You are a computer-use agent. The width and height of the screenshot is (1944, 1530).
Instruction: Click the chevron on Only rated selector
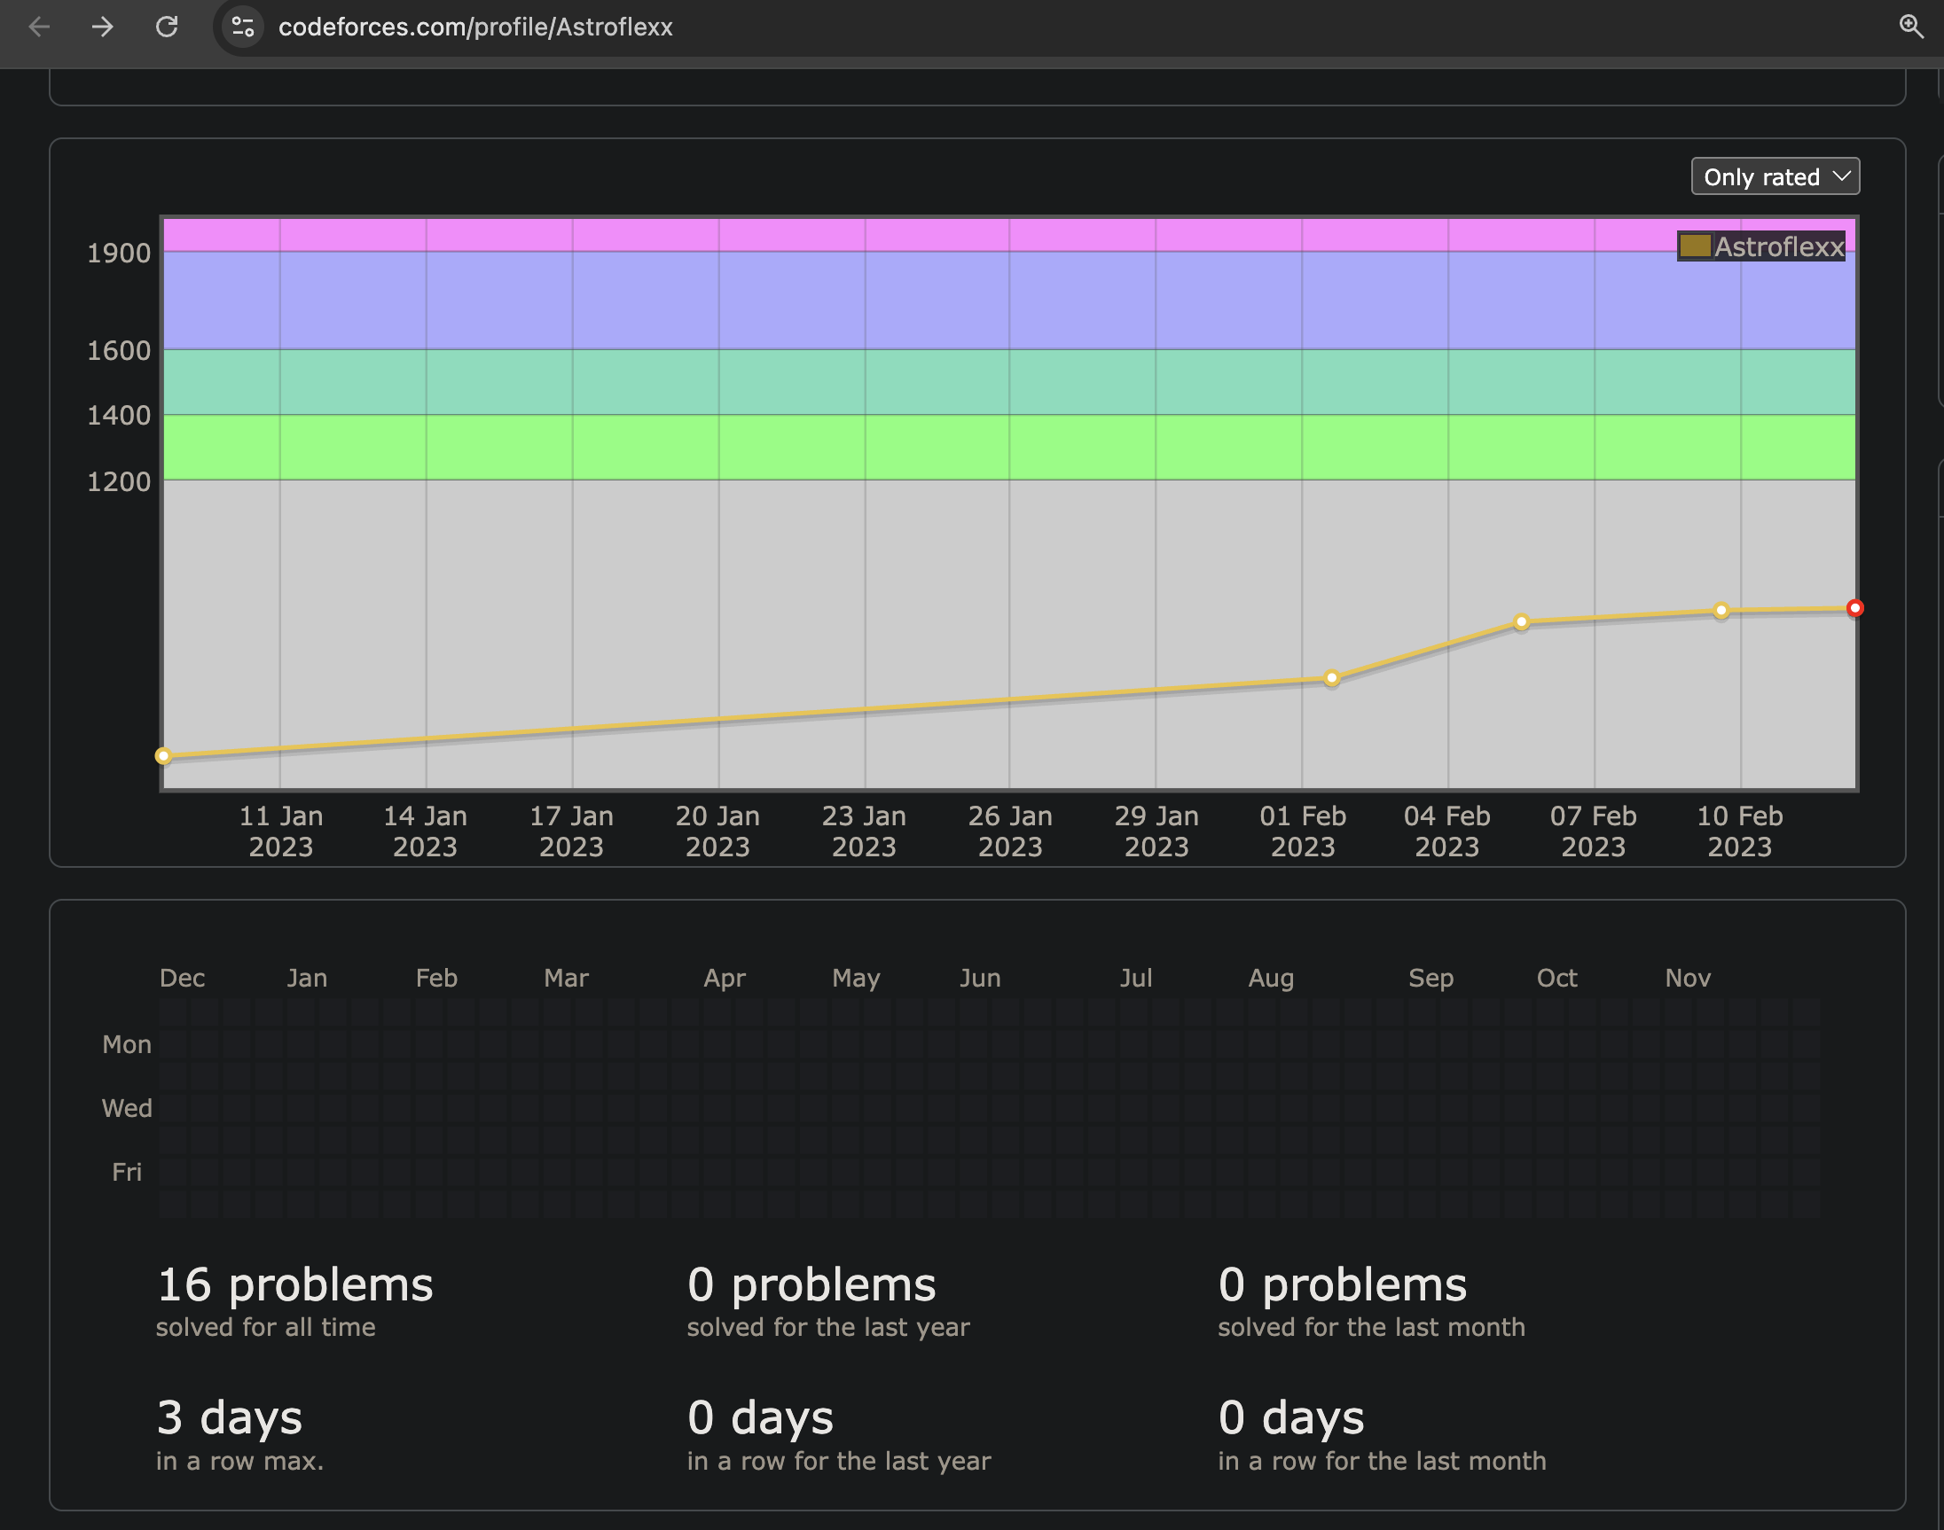pos(1842,176)
